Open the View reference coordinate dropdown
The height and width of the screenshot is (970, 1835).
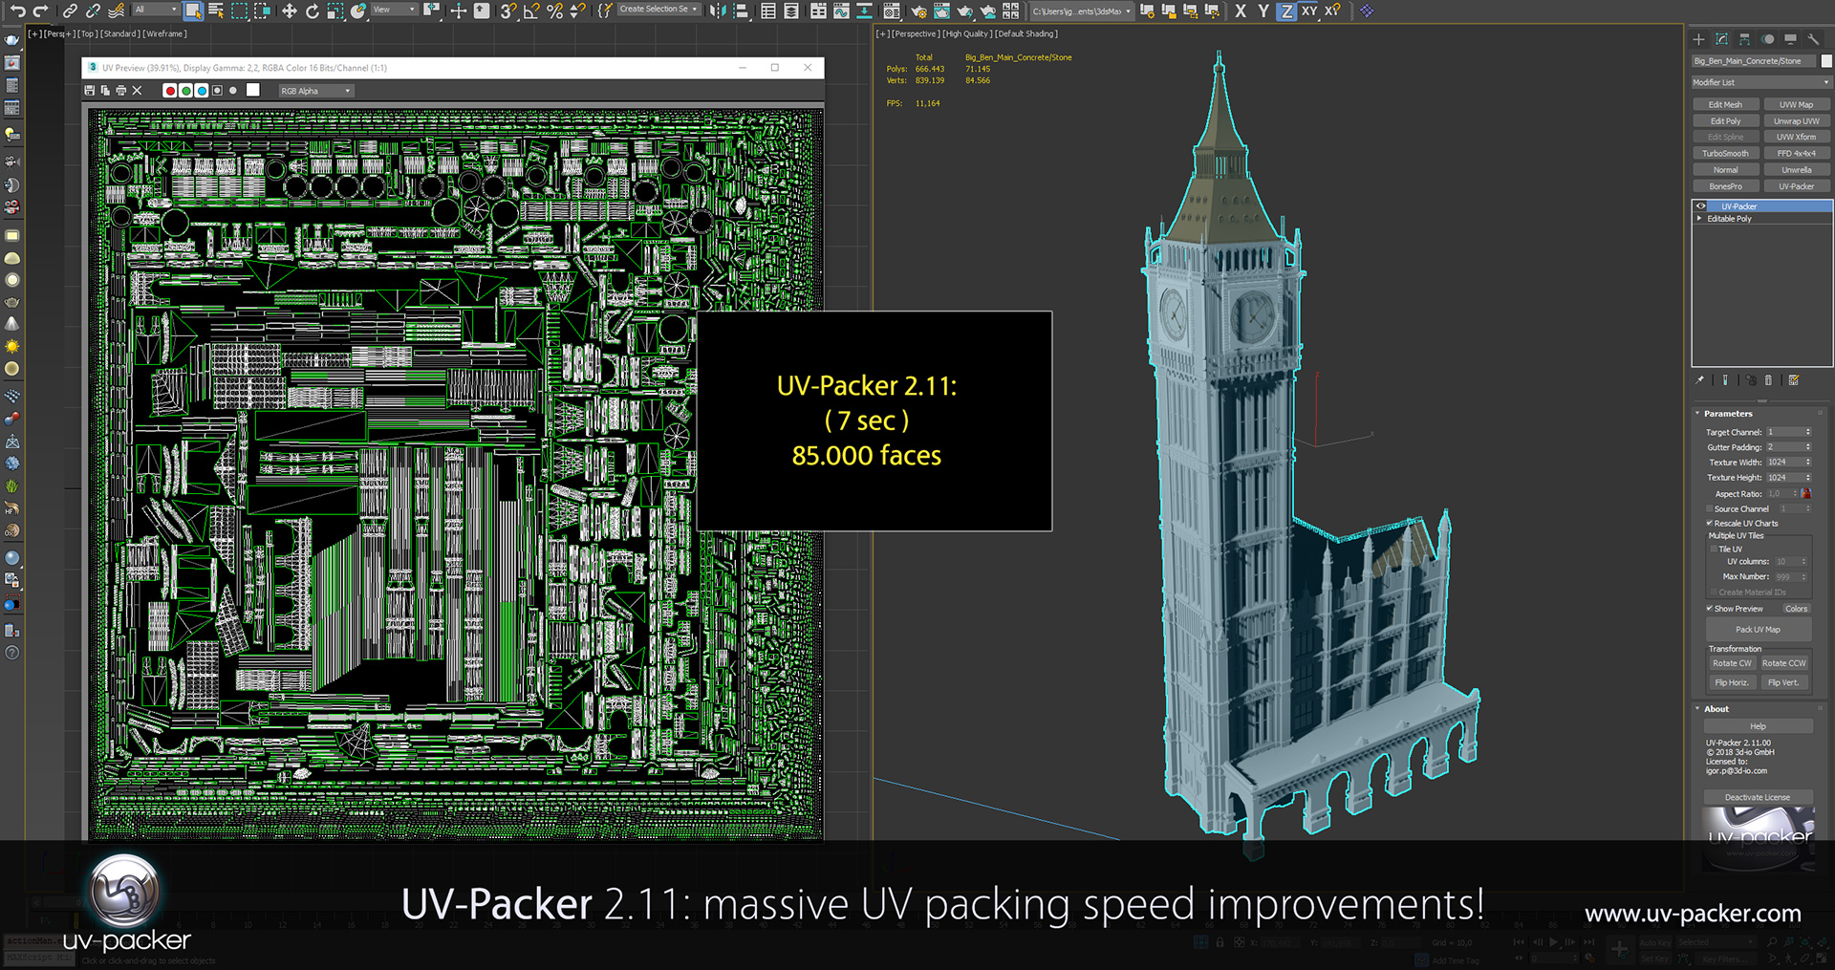(395, 10)
